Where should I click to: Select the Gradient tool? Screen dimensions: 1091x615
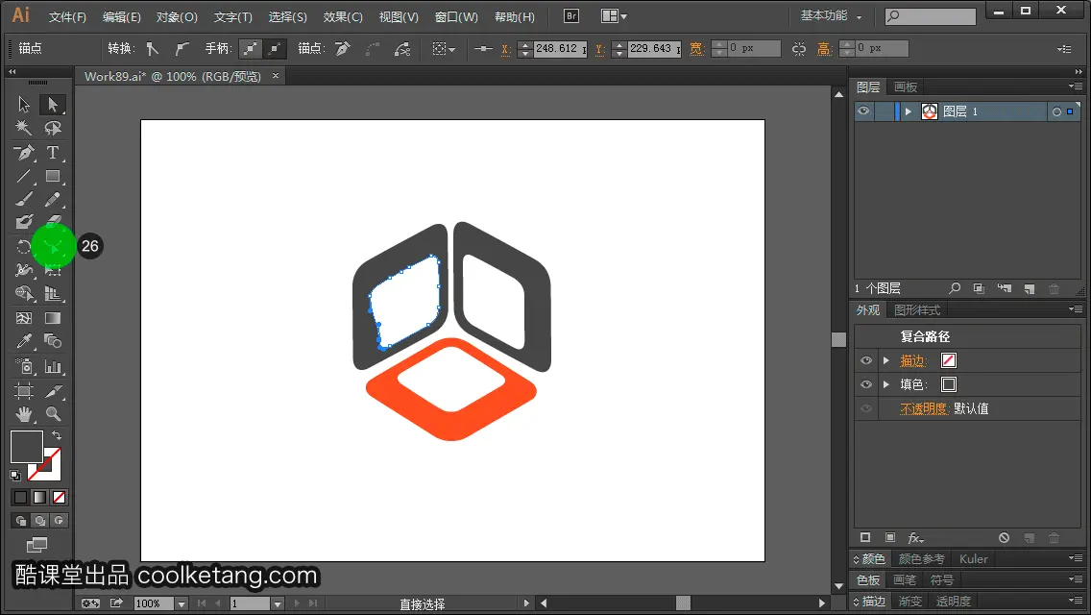52,318
